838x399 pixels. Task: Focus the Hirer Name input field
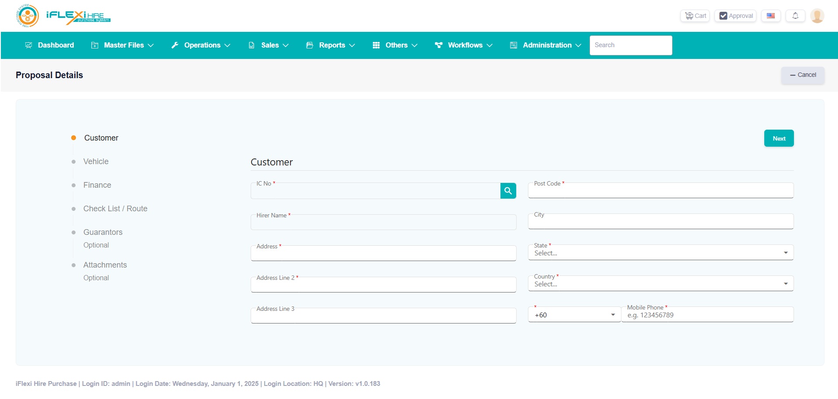coord(383,223)
